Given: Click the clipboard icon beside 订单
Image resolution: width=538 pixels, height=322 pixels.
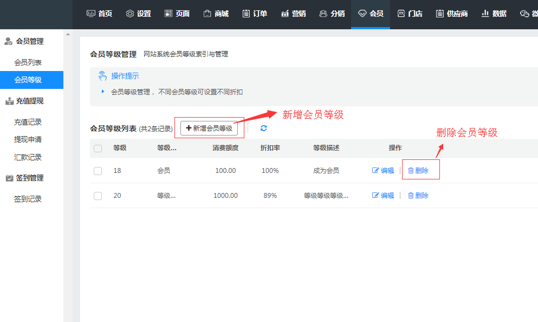Looking at the screenshot, I should (245, 14).
